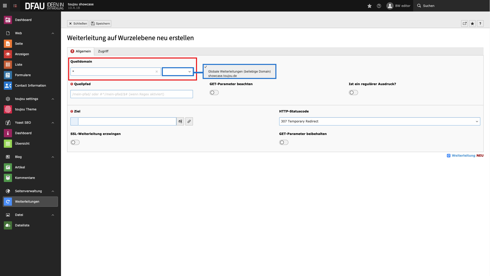Enable Ist ein regulärer Ausdruck
The height and width of the screenshot is (276, 490).
click(353, 93)
